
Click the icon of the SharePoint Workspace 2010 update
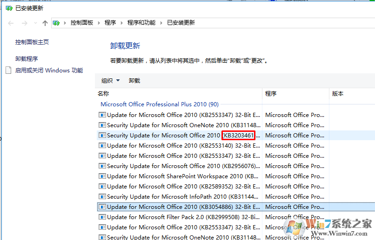tap(102, 176)
